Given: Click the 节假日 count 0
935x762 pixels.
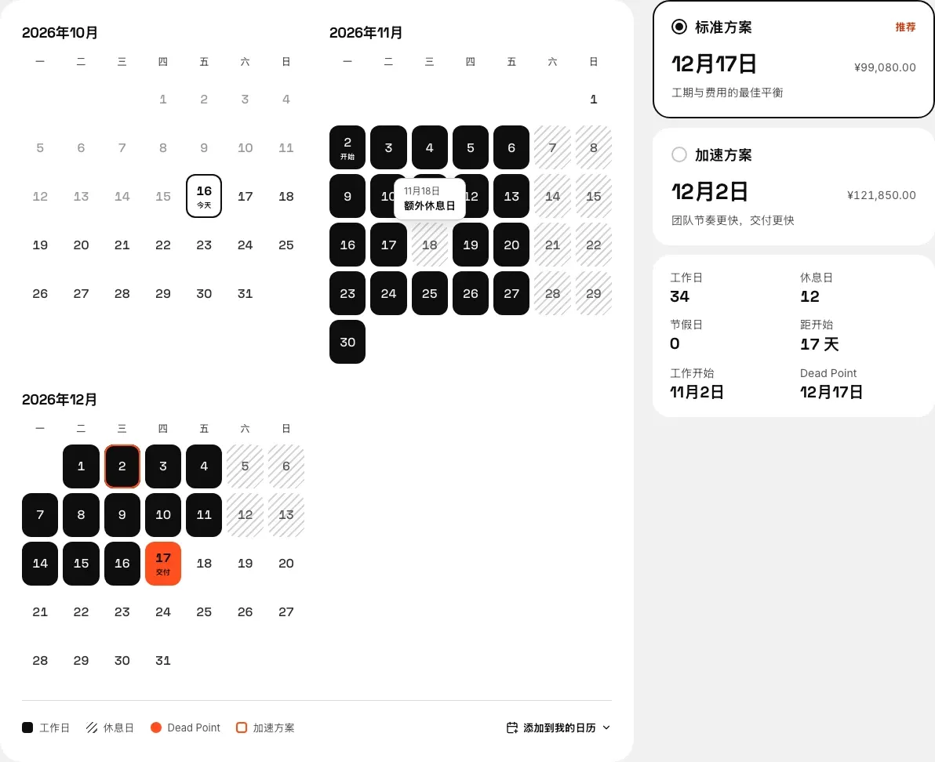Looking at the screenshot, I should 675,343.
